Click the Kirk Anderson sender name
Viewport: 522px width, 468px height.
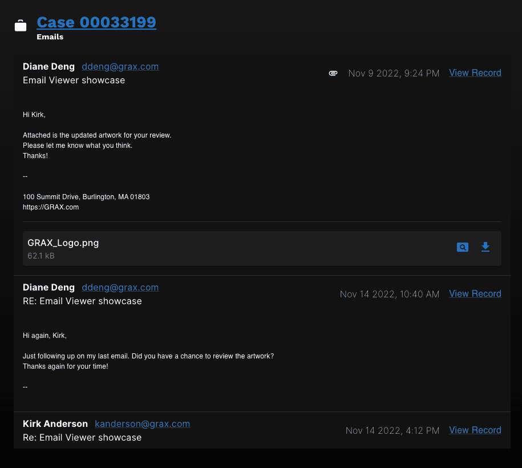tap(55, 423)
